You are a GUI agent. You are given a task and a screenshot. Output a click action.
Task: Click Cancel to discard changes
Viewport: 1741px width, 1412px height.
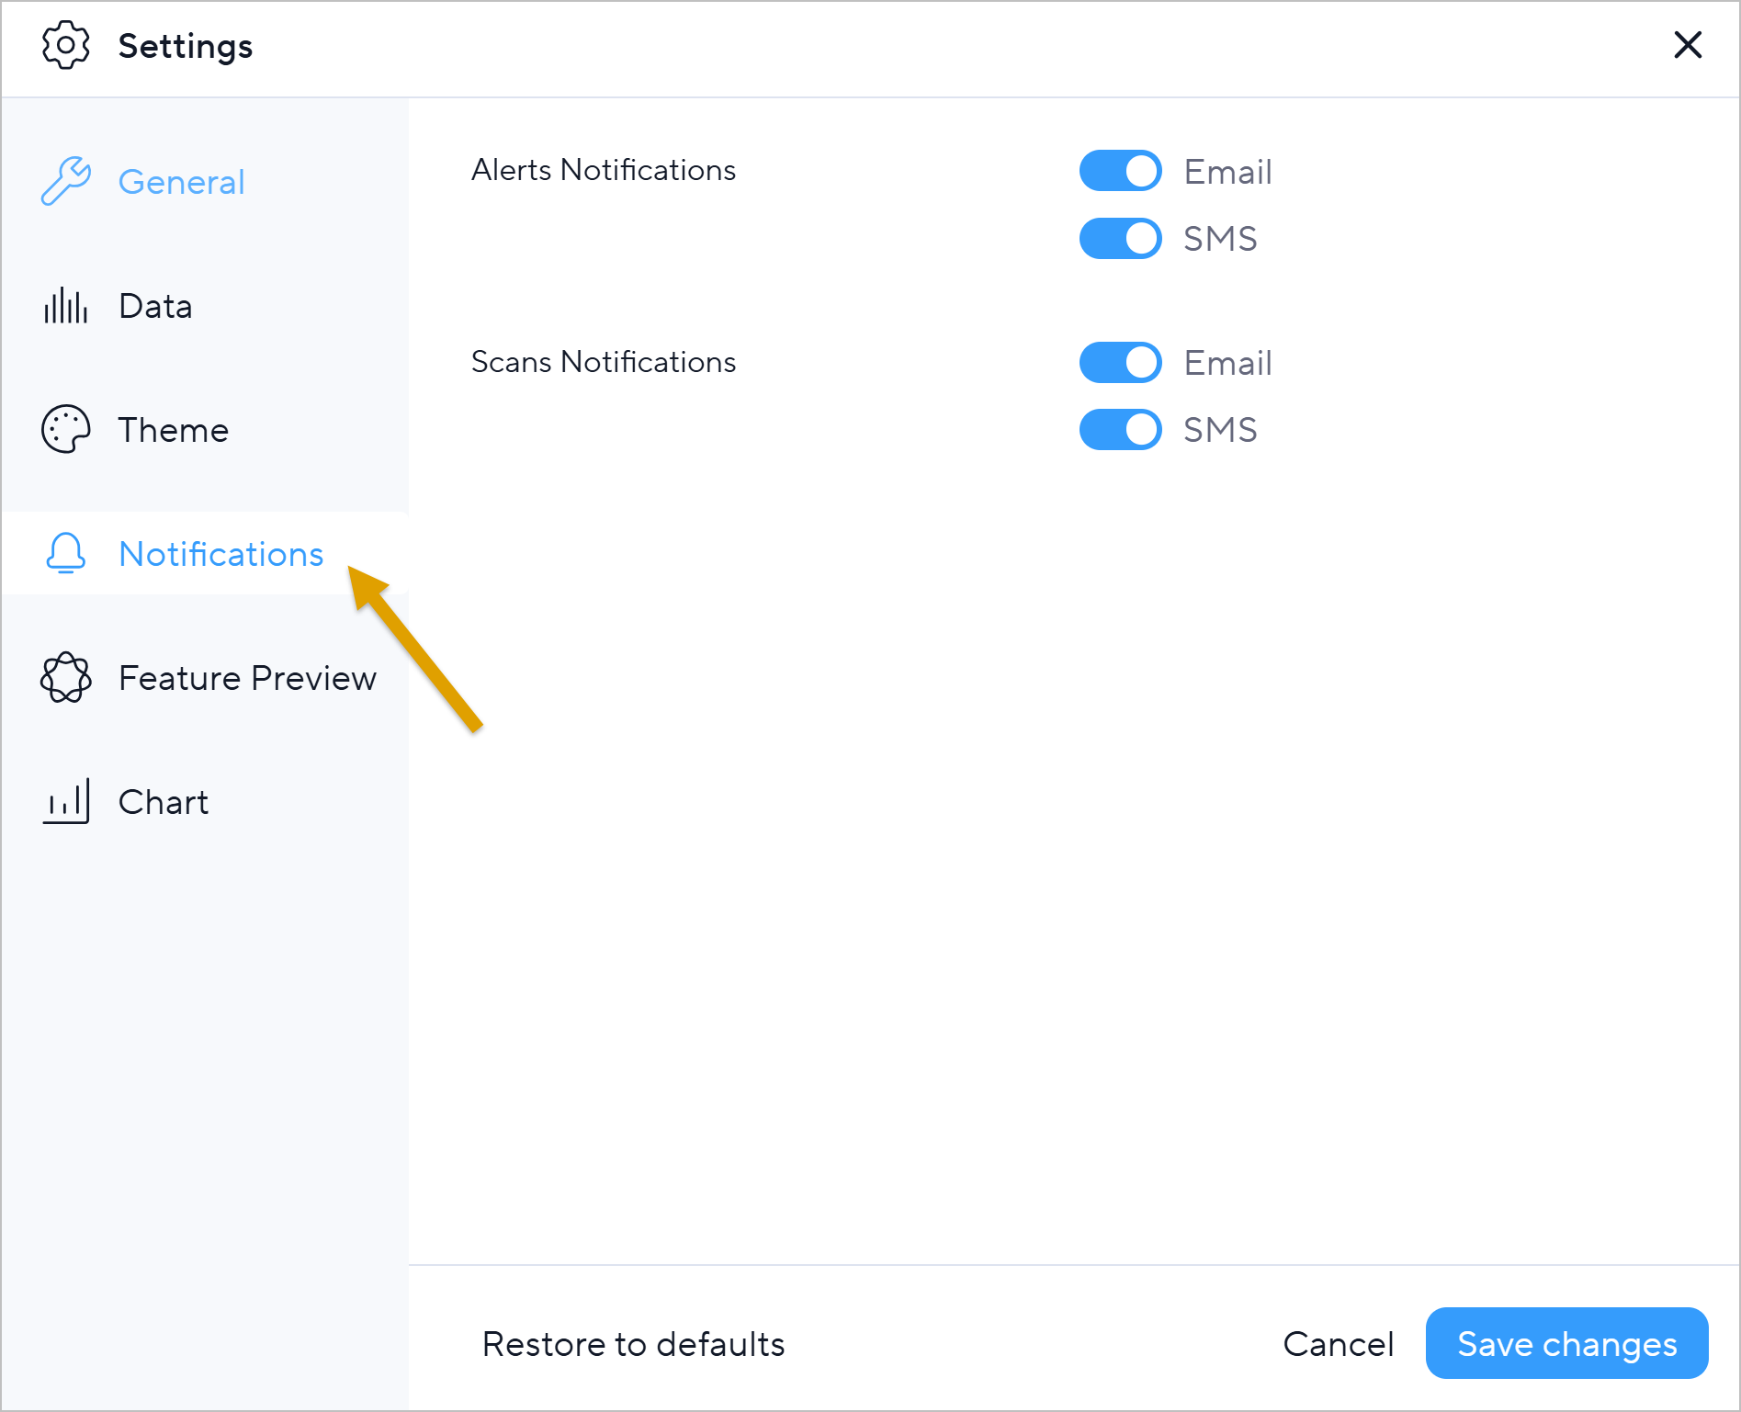point(1338,1344)
